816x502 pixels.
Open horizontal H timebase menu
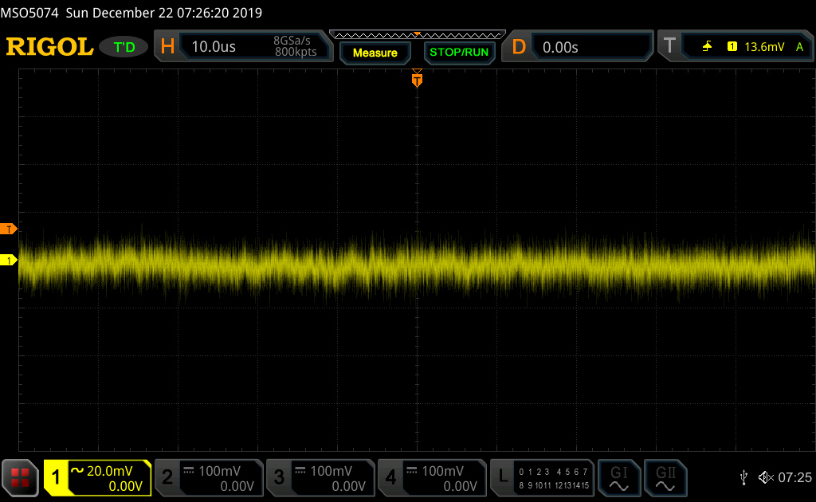click(x=167, y=47)
